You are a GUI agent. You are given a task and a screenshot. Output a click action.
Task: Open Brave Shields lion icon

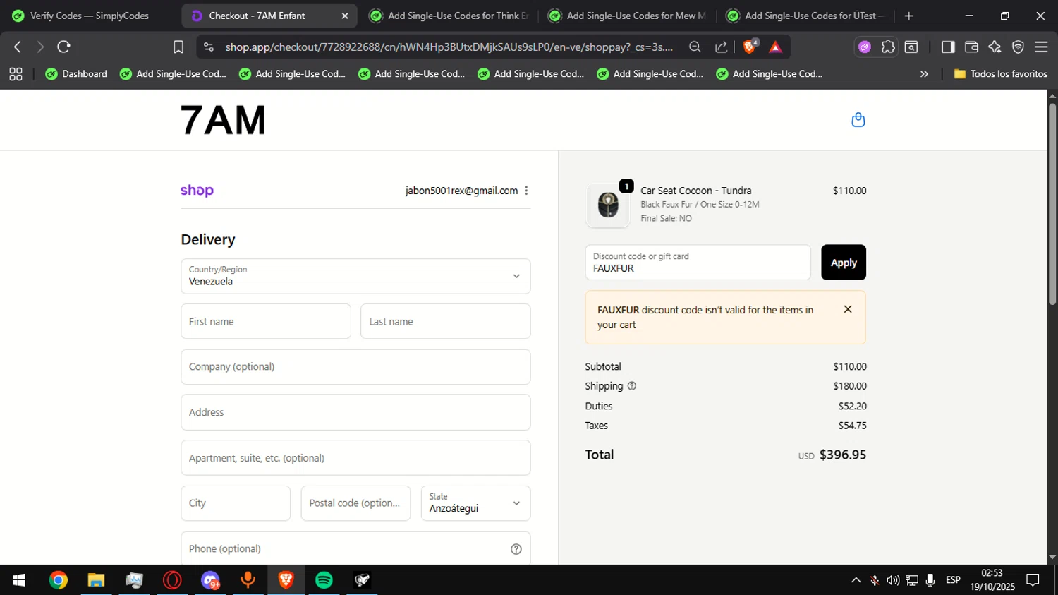[750, 47]
